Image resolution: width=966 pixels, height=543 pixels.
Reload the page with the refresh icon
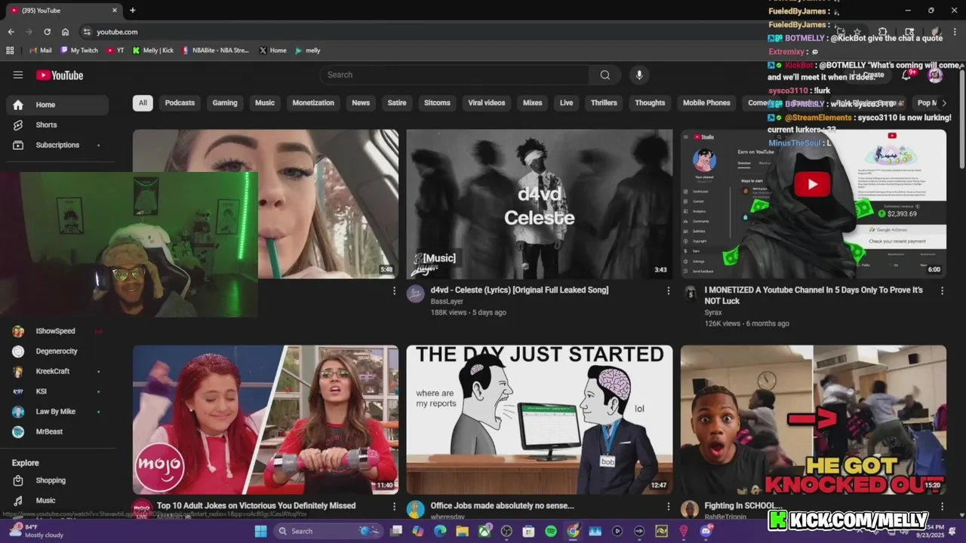[x=47, y=32]
